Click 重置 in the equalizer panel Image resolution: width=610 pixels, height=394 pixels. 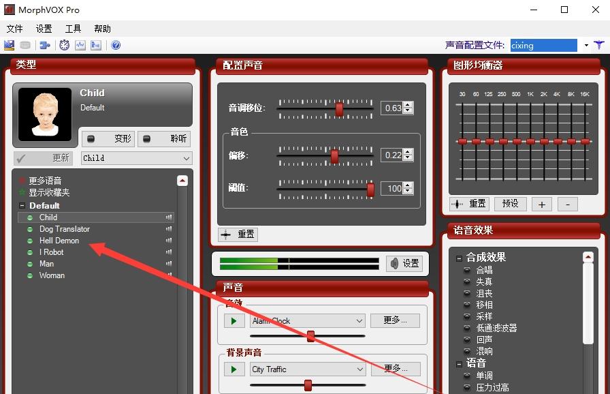click(x=469, y=204)
